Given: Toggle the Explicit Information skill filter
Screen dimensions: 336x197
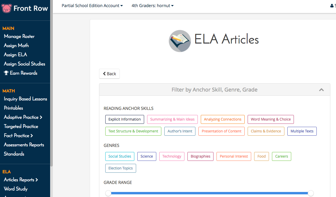Looking at the screenshot, I should 125,119.
